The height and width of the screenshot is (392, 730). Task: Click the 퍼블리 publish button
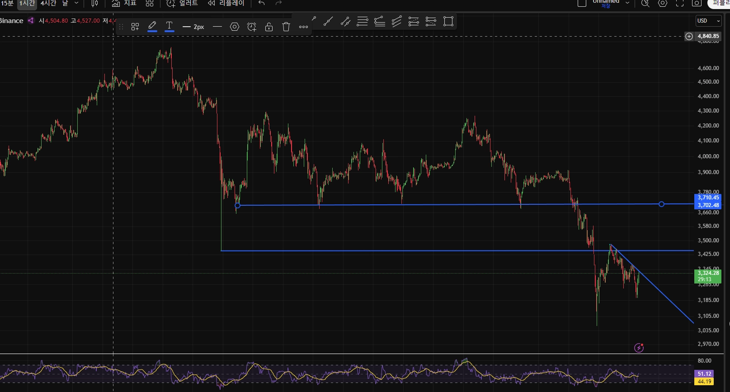click(721, 3)
